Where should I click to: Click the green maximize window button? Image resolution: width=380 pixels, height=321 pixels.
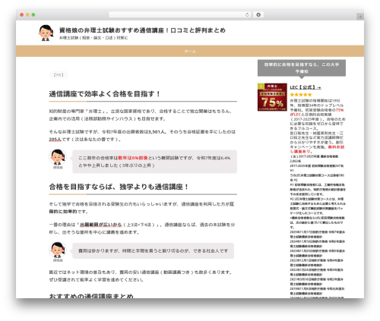tap(33, 15)
